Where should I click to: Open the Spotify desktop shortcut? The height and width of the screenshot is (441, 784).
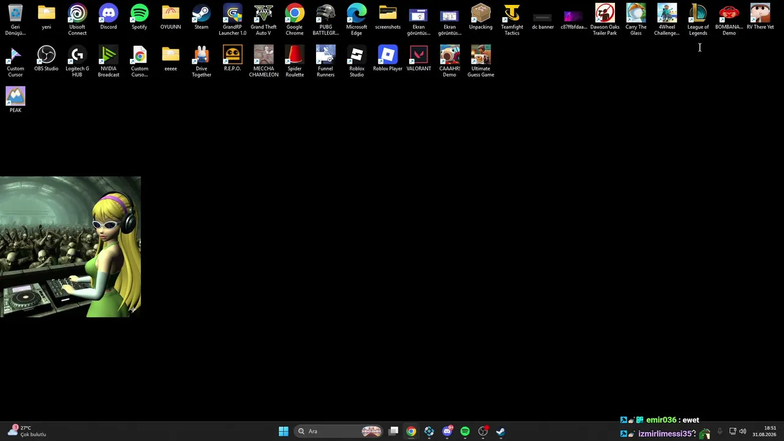(x=140, y=17)
